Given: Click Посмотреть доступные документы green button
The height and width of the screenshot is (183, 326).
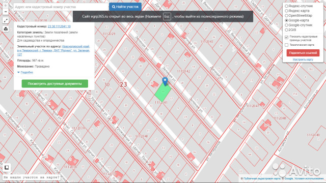Looking at the screenshot, I should pyautogui.click(x=55, y=83).
